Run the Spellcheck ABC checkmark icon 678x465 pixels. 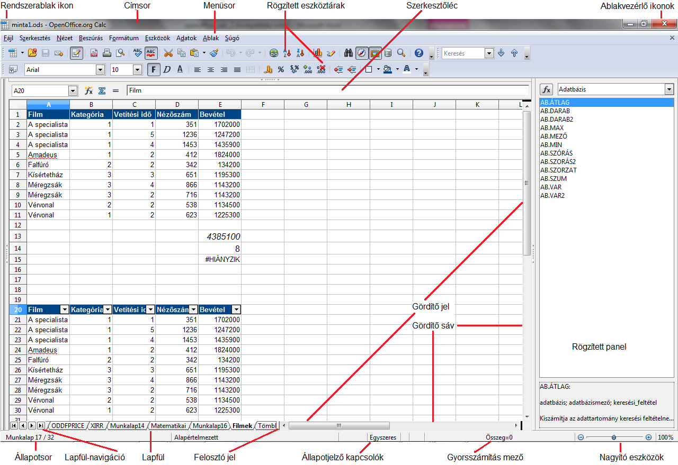click(x=138, y=53)
